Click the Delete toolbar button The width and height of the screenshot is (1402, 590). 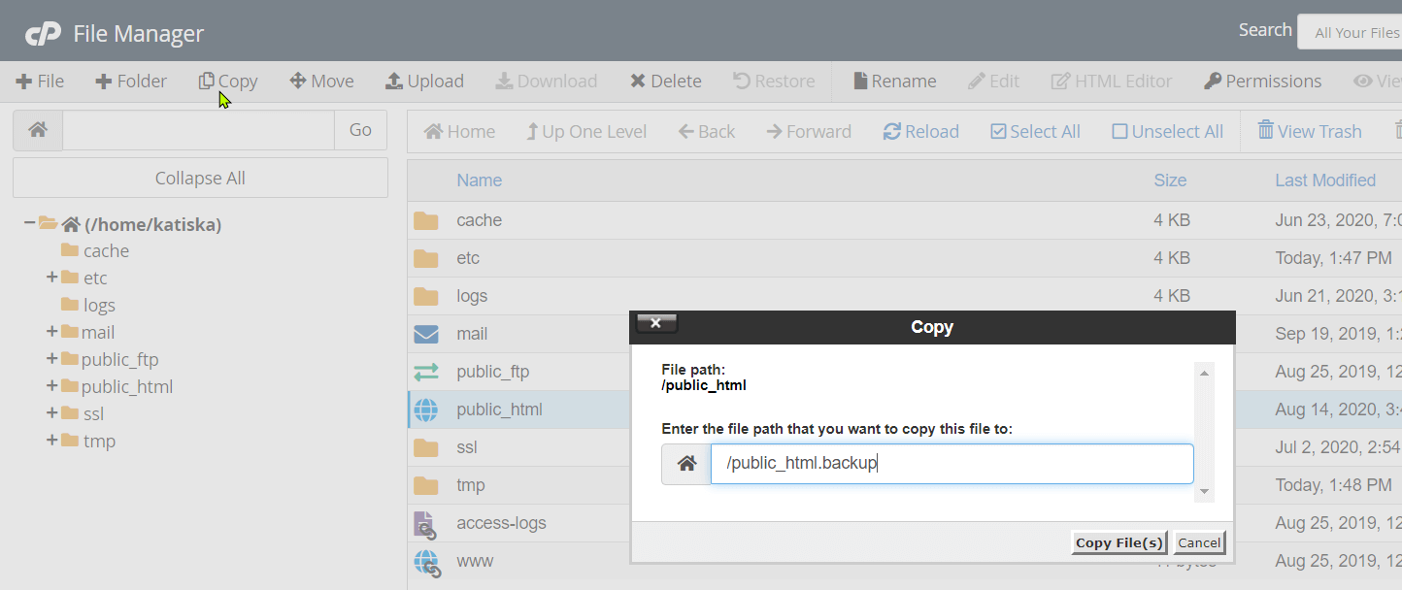click(665, 82)
